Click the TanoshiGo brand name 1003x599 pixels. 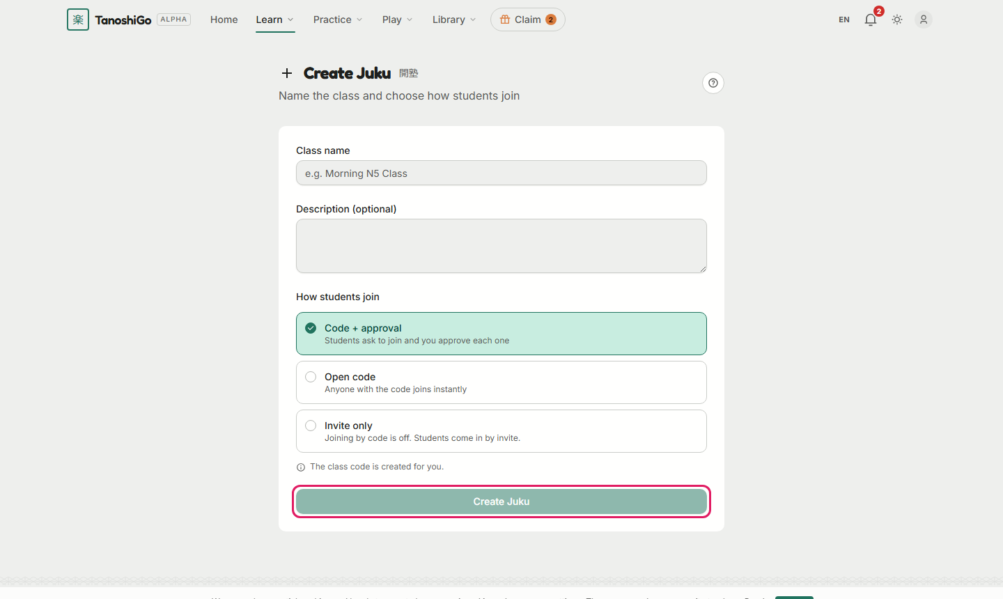coord(123,20)
